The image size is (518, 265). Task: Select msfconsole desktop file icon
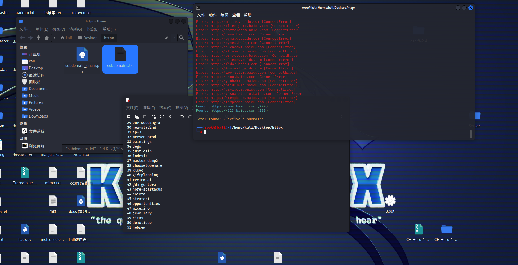(52, 233)
